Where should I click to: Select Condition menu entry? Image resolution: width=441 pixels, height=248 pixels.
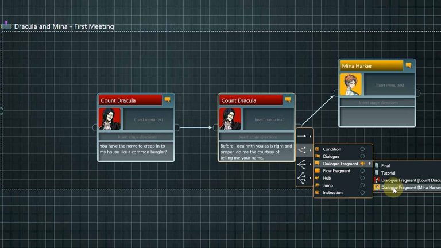[343, 149]
